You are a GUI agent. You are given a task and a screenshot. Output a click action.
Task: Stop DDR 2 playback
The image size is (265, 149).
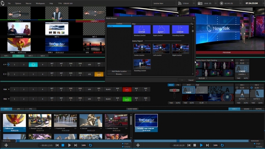[x=195, y=145]
